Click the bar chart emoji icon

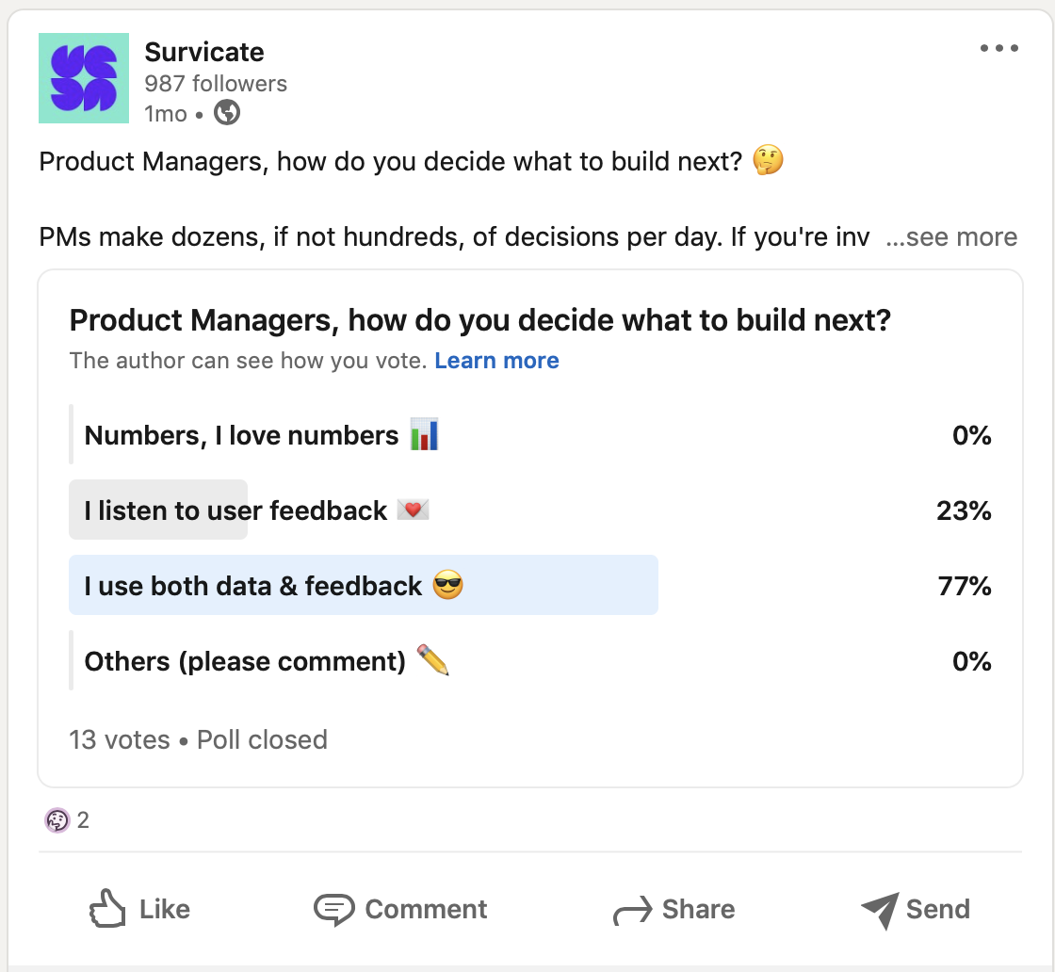click(x=425, y=435)
